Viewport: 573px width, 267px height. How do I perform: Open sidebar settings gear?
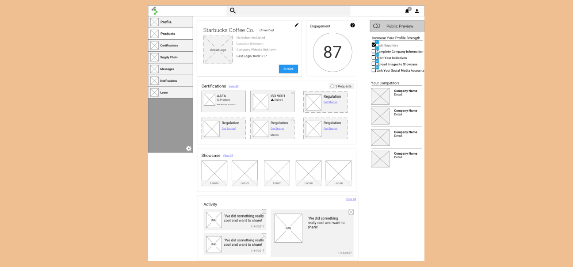[x=189, y=149]
